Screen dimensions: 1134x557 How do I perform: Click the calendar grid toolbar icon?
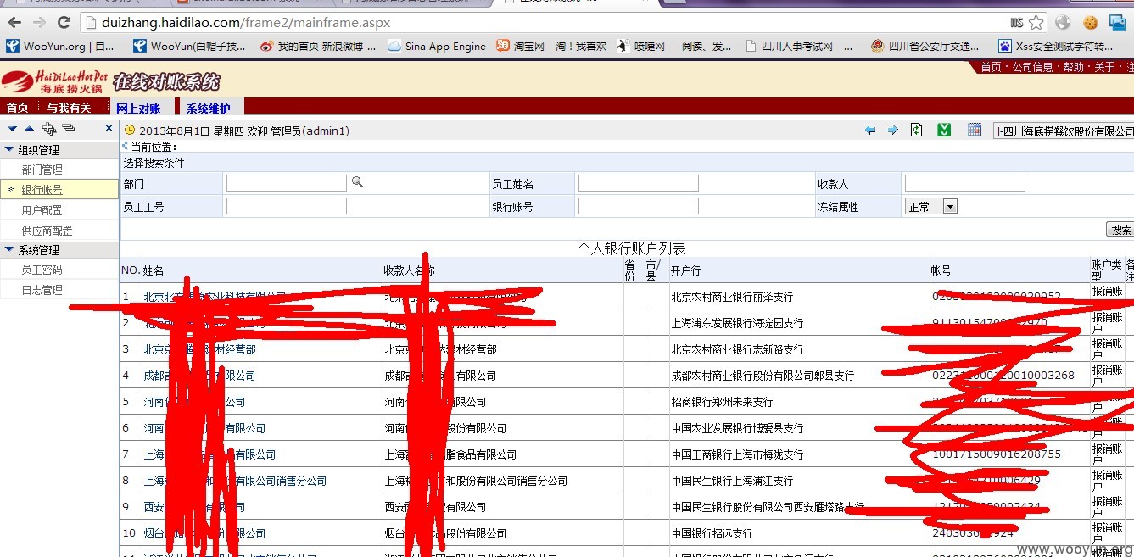[x=975, y=131]
